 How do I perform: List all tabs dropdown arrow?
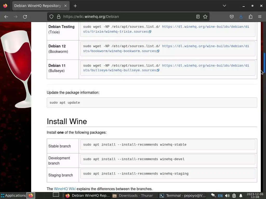[224, 6]
